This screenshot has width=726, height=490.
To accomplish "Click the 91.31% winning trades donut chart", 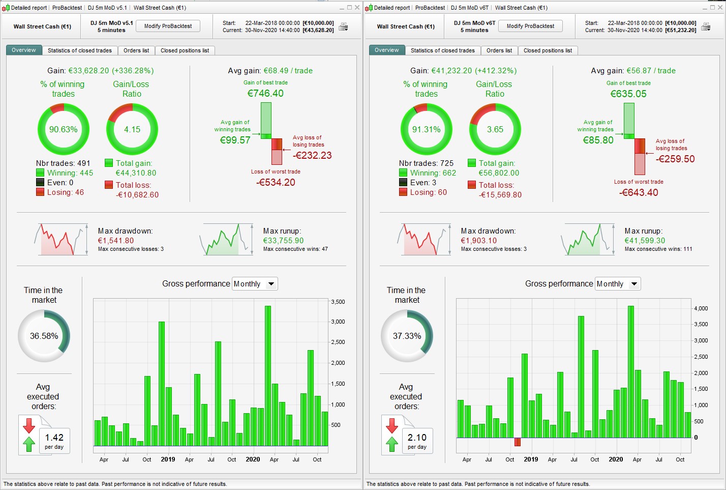I will pyautogui.click(x=427, y=129).
